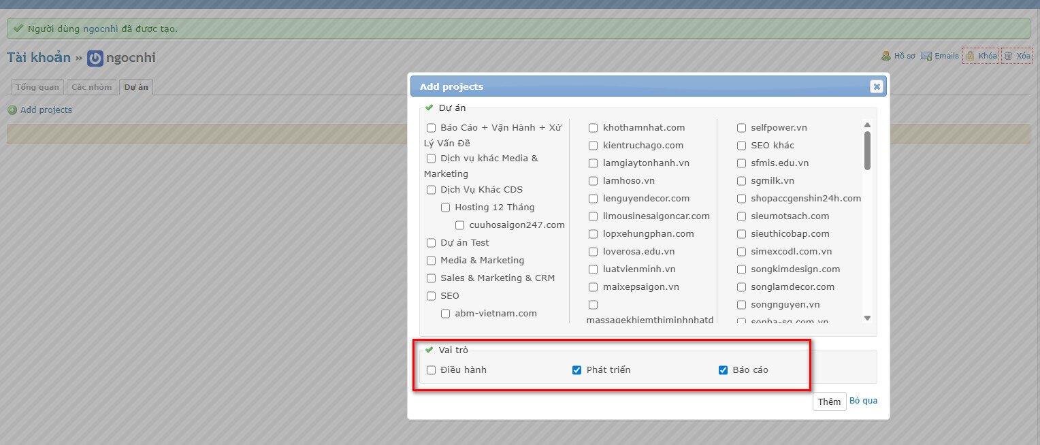Check the Dự án Test project
This screenshot has height=445, width=1040.
(431, 243)
